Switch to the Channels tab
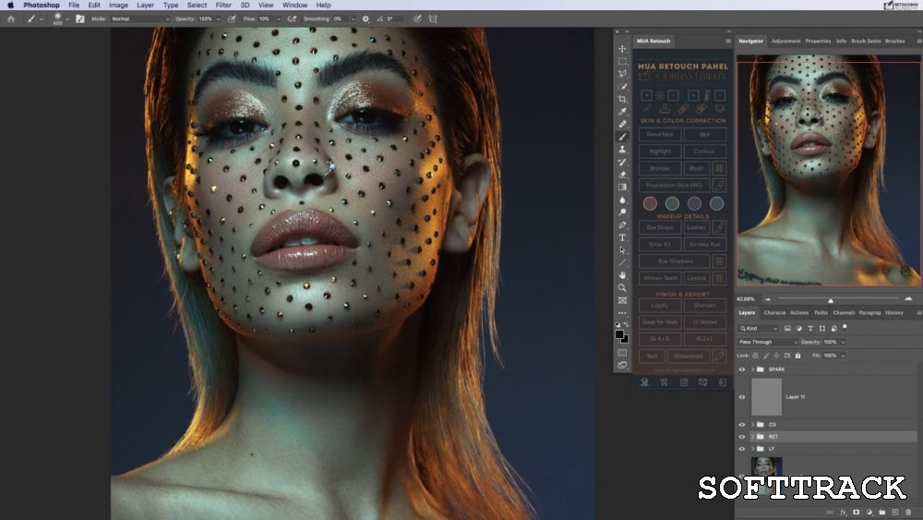This screenshot has height=520, width=923. [844, 313]
